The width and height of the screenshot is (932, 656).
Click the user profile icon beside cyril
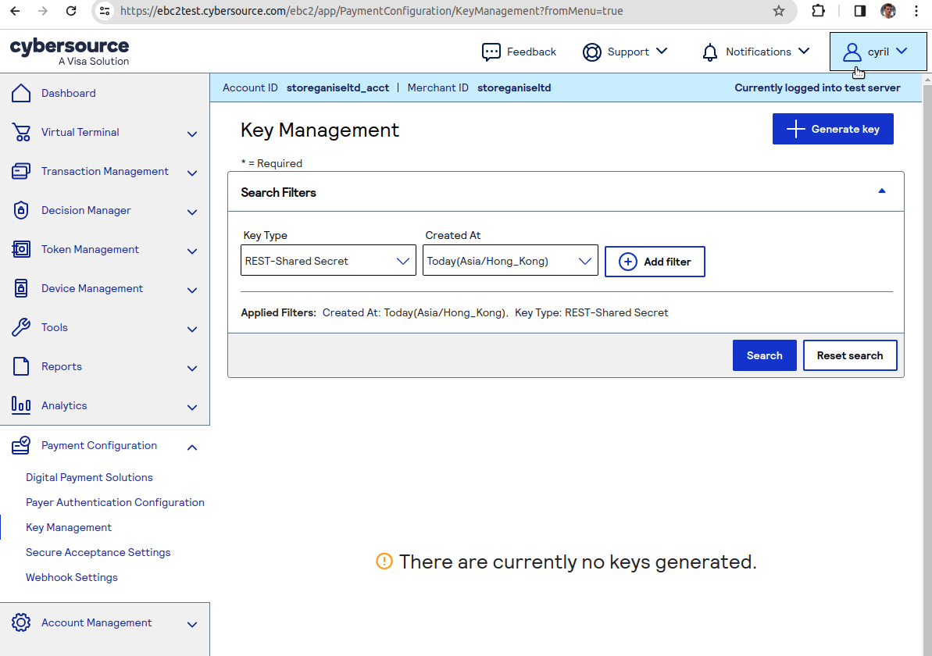tap(852, 52)
